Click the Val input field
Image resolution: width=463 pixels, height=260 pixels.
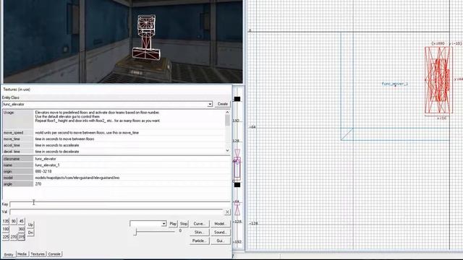pyautogui.click(x=116, y=212)
